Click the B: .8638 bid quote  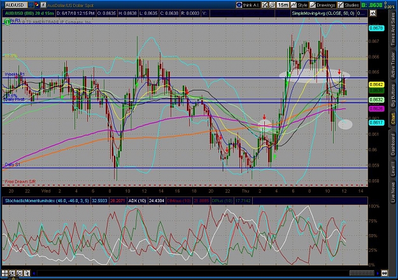(x=372, y=5)
